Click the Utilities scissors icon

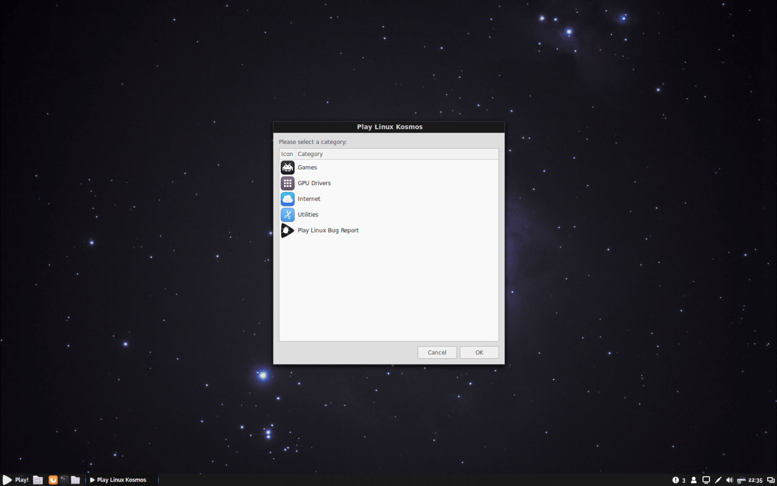coord(287,215)
